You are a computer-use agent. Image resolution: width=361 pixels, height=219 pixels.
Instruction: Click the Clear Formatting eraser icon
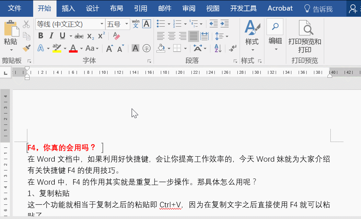point(116,36)
